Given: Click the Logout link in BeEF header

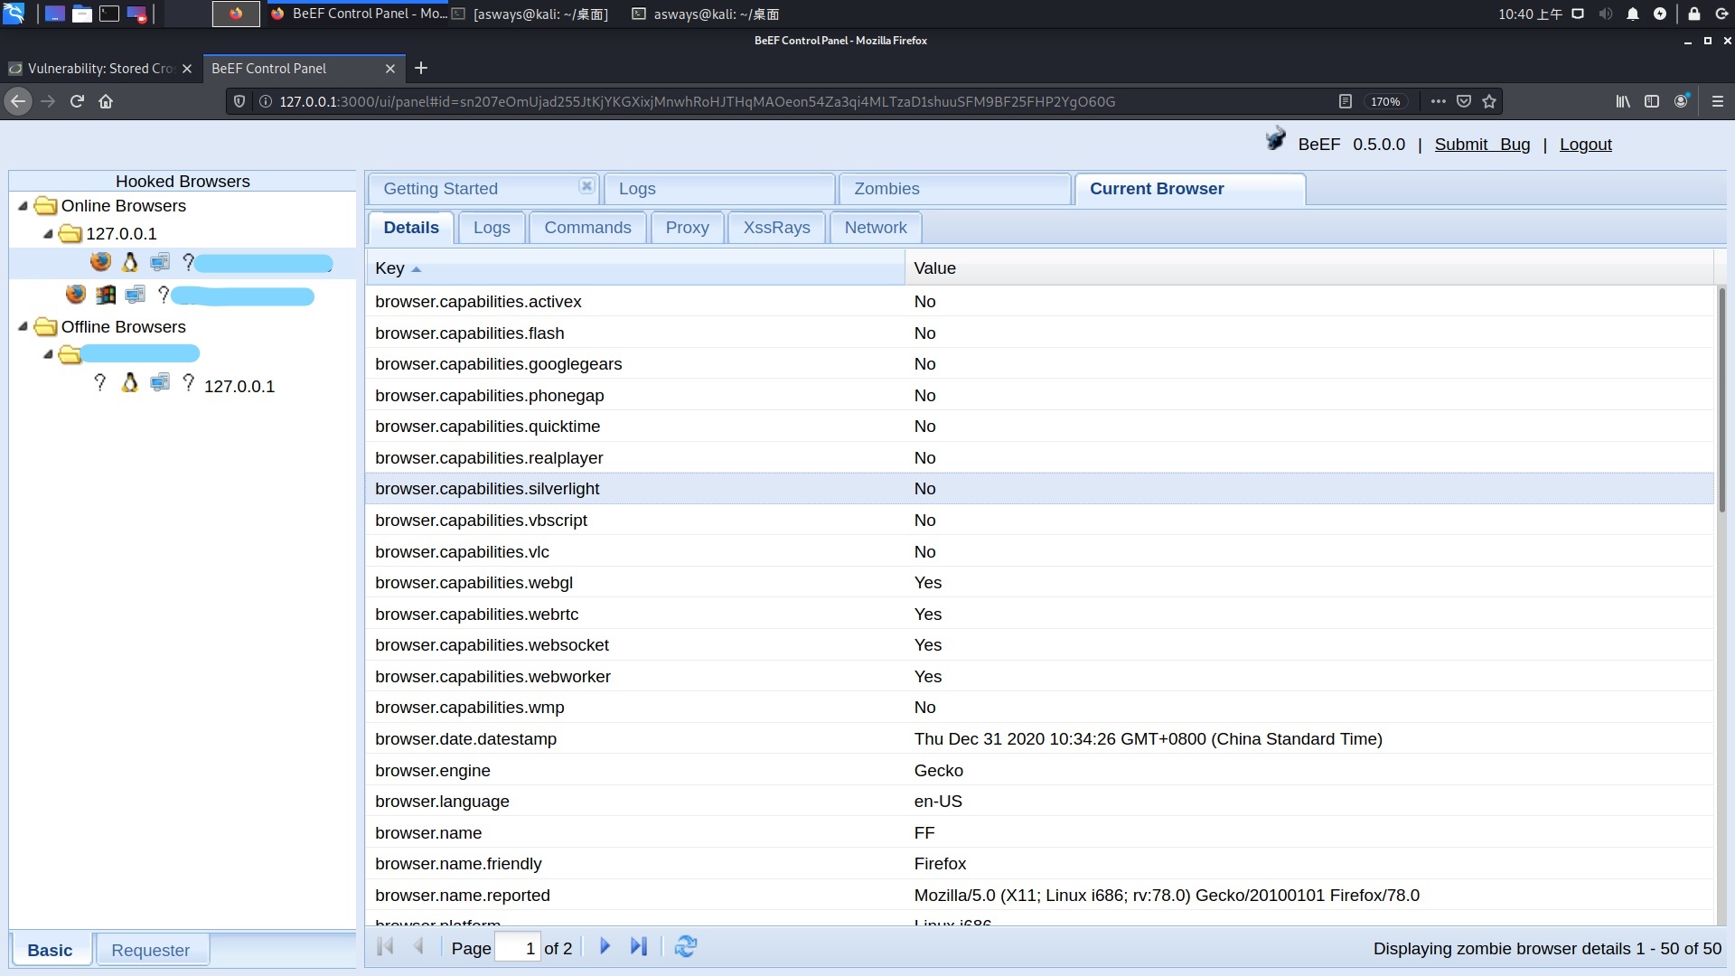Looking at the screenshot, I should tap(1585, 143).
